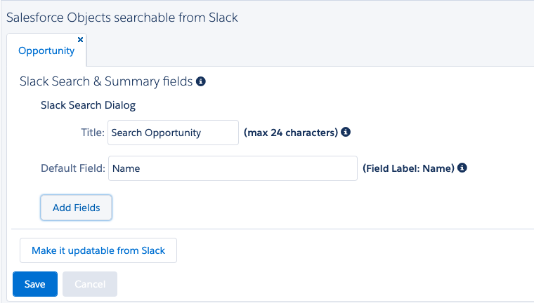This screenshot has height=303, width=534.
Task: Click the Salesforce Objects searchable from Slack heading
Action: pyautogui.click(x=122, y=18)
